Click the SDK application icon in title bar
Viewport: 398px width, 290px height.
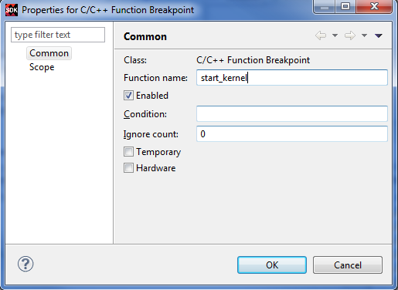12,10
